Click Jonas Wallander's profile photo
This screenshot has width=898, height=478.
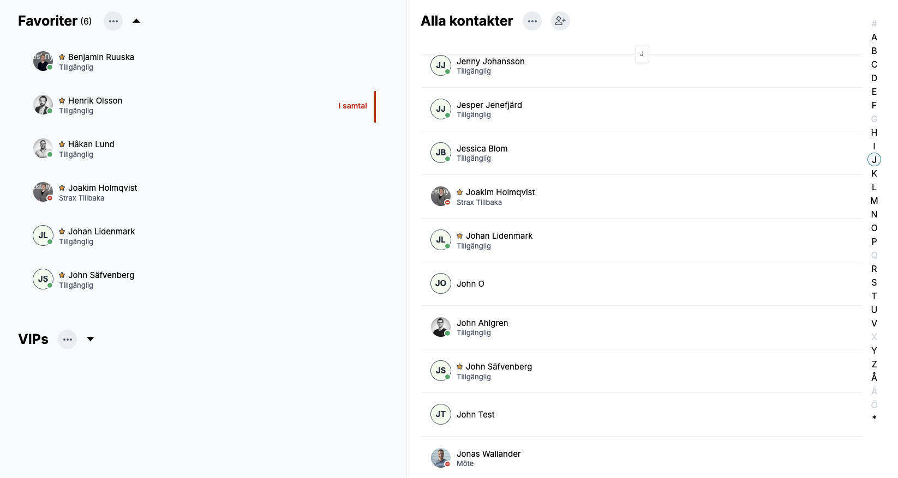(x=440, y=458)
